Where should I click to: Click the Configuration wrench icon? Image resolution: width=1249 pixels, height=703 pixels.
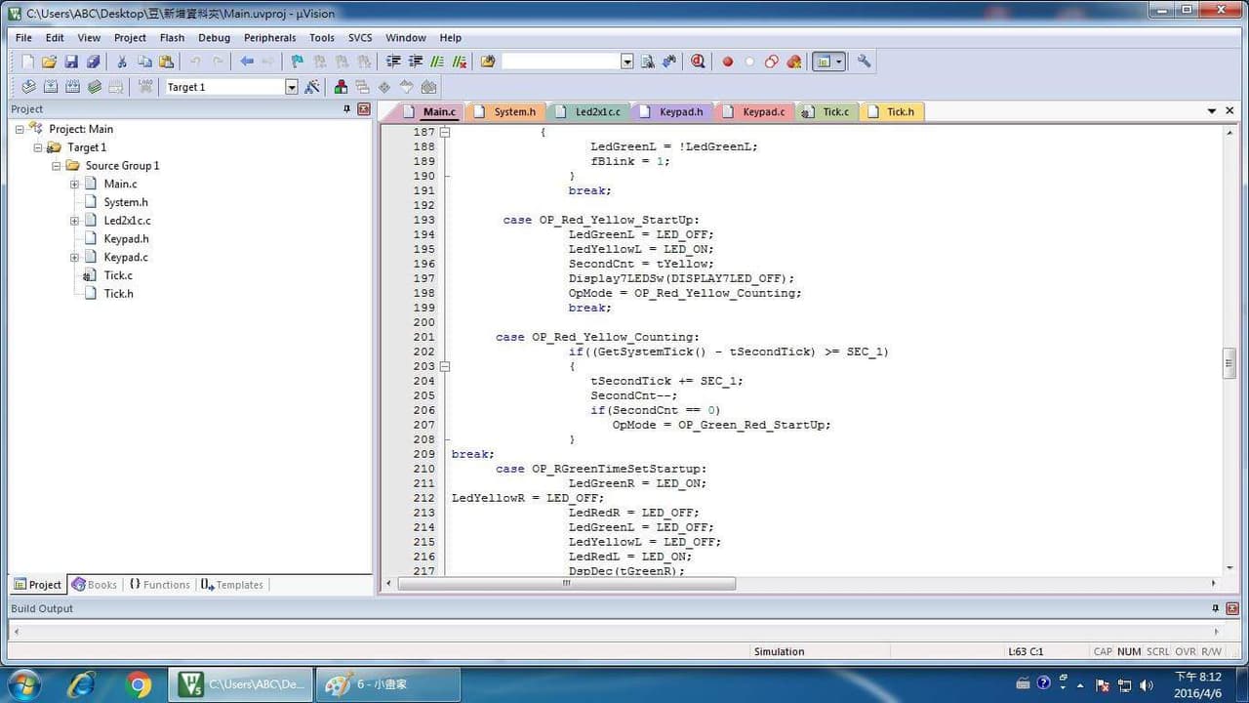coord(864,62)
